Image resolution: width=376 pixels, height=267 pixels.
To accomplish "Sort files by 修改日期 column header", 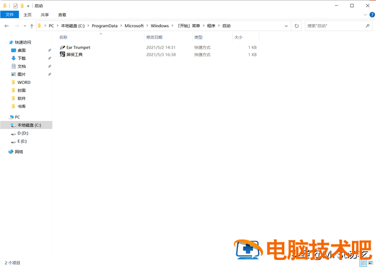I will [155, 37].
